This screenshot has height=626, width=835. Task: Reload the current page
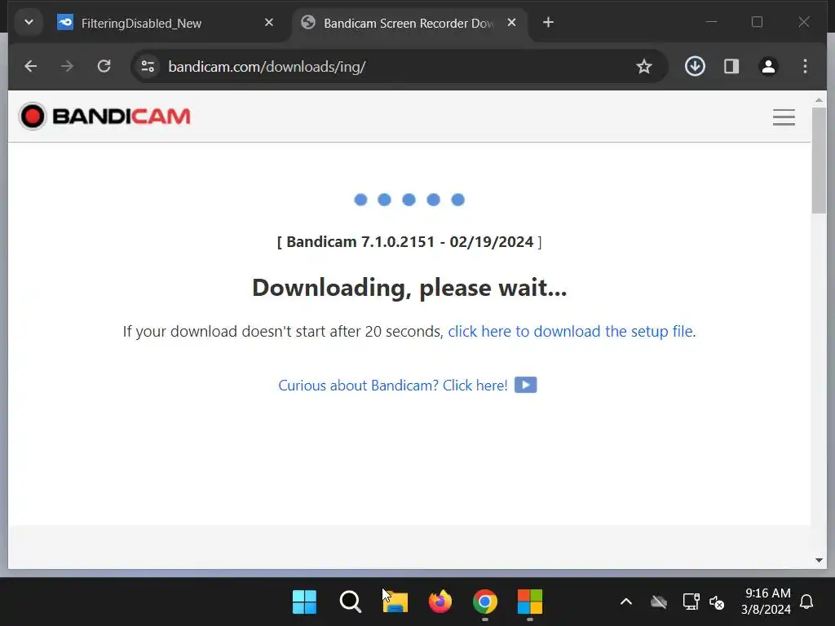[x=104, y=66]
